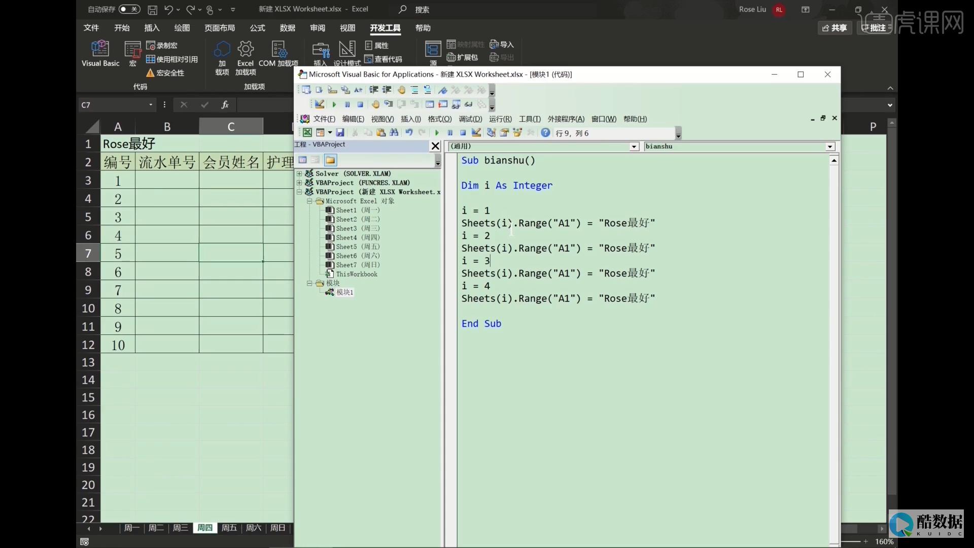Open Object Browser icon in VBA toolbar
974x548 pixels.
517,133
